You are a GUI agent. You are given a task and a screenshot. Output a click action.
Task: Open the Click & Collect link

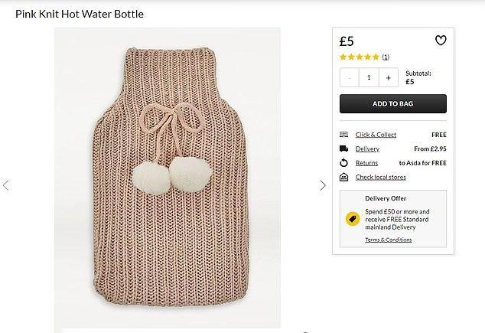point(376,135)
